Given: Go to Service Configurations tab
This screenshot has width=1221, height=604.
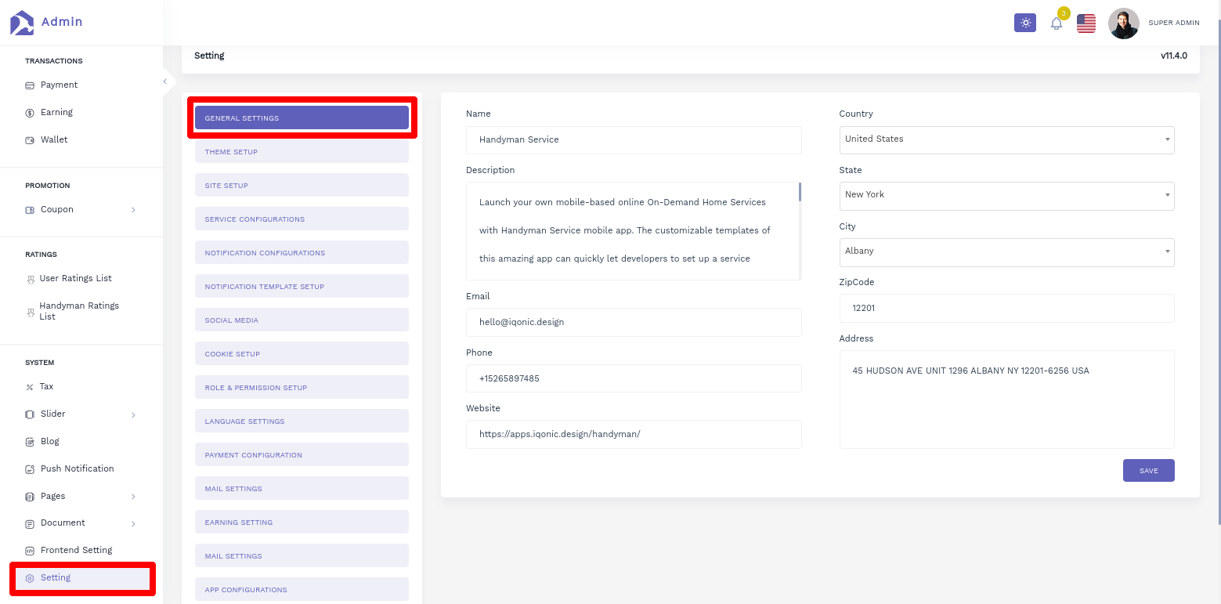Looking at the screenshot, I should [x=302, y=219].
